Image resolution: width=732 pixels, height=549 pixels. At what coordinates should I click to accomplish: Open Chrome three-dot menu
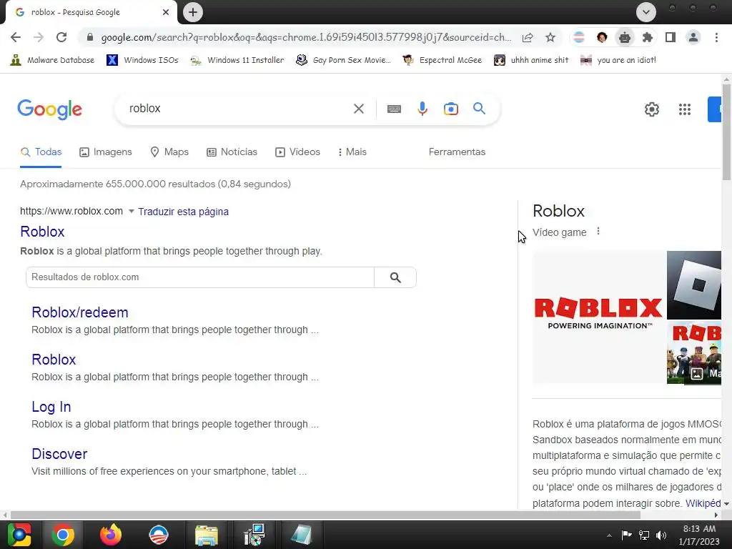click(716, 37)
